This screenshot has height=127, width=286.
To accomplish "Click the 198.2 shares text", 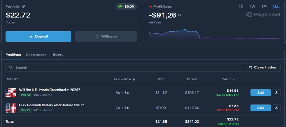I will tap(43, 95).
